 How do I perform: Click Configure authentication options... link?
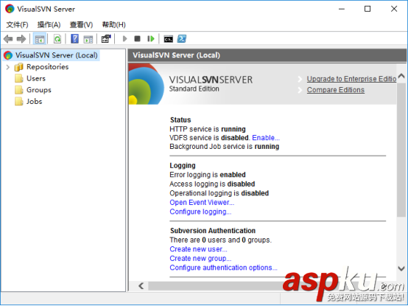[223, 268]
